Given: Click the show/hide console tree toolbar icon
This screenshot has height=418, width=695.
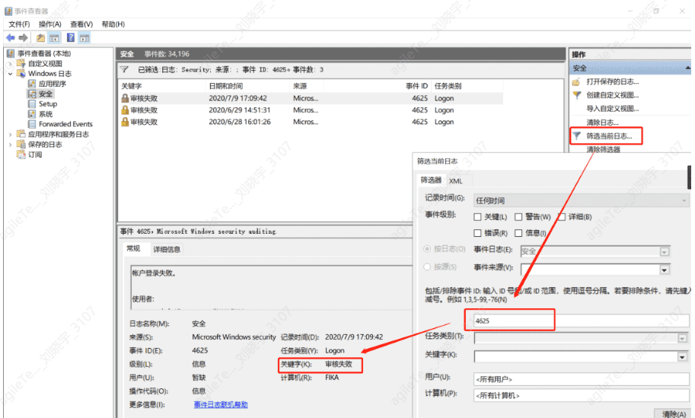Looking at the screenshot, I should click(x=54, y=37).
